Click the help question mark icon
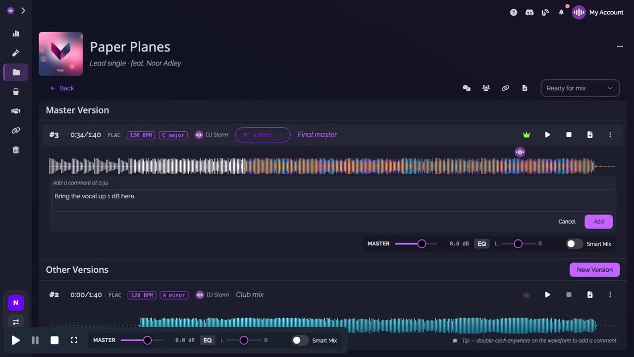634x357 pixels. [x=514, y=12]
